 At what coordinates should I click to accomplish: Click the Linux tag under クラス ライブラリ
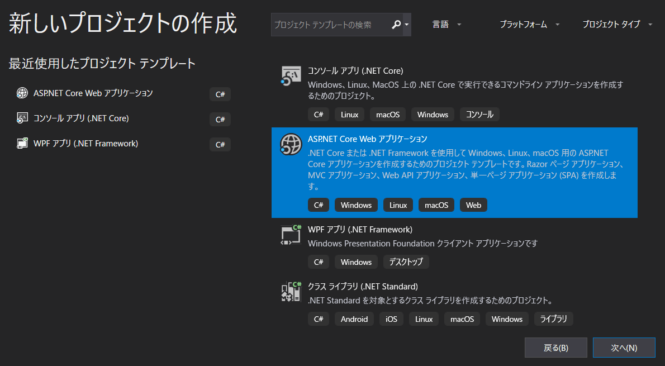click(x=424, y=319)
